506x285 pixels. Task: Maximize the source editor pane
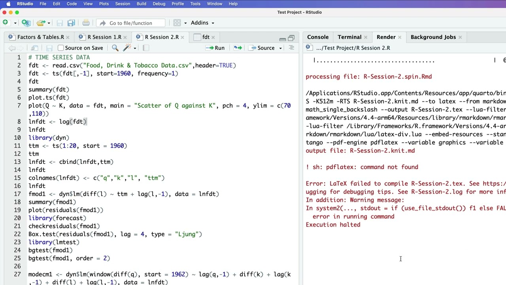[x=291, y=38]
